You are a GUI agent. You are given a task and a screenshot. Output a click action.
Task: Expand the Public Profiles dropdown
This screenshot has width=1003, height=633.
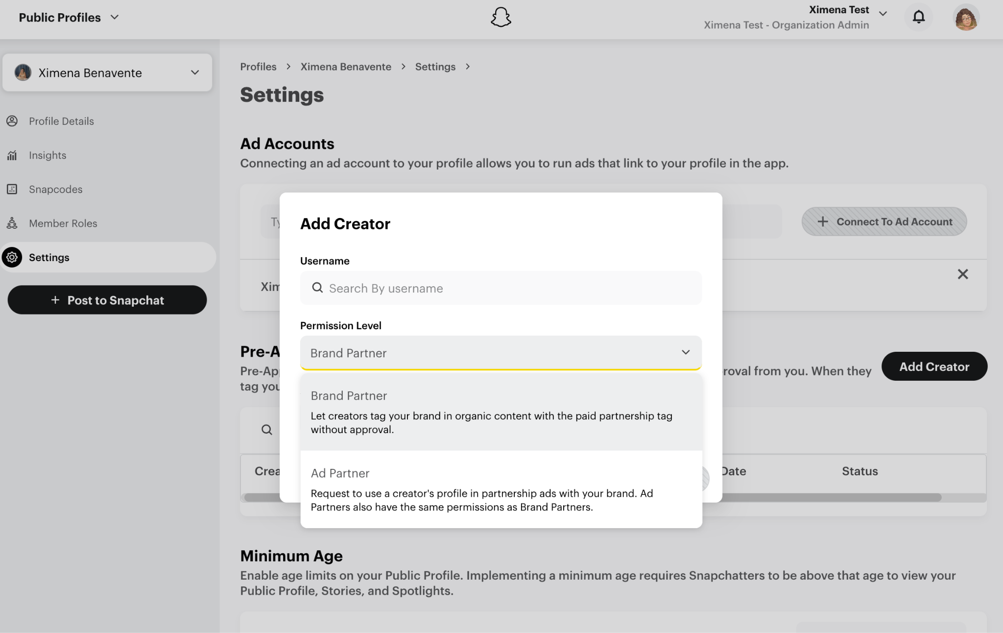pyautogui.click(x=69, y=17)
